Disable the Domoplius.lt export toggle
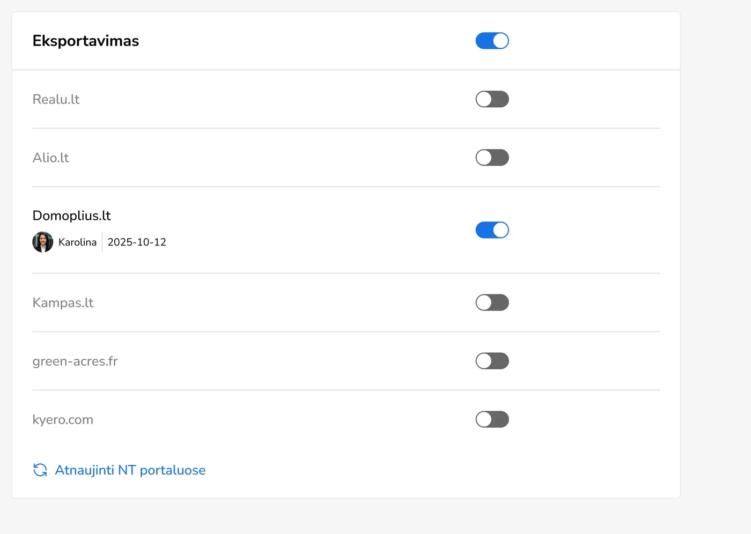 pos(492,230)
